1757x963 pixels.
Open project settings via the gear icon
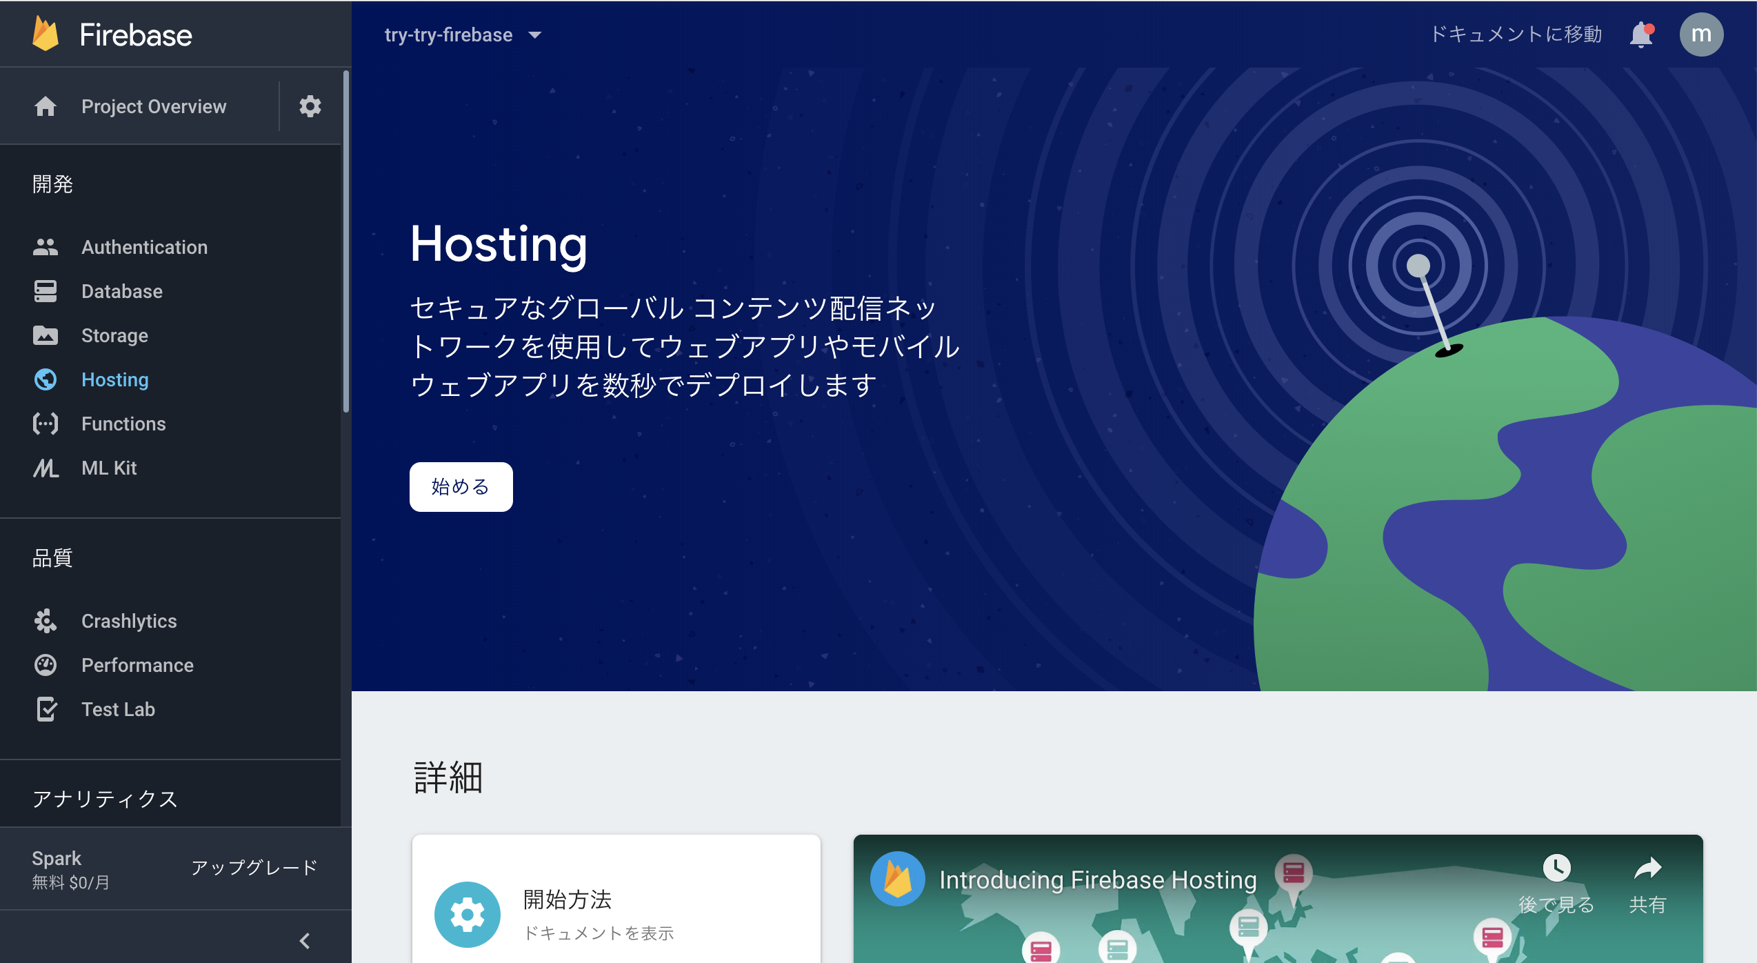pyautogui.click(x=310, y=106)
